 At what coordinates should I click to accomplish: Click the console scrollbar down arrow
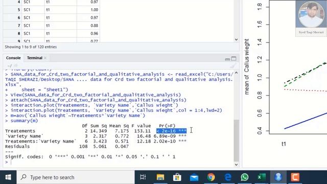point(236,165)
